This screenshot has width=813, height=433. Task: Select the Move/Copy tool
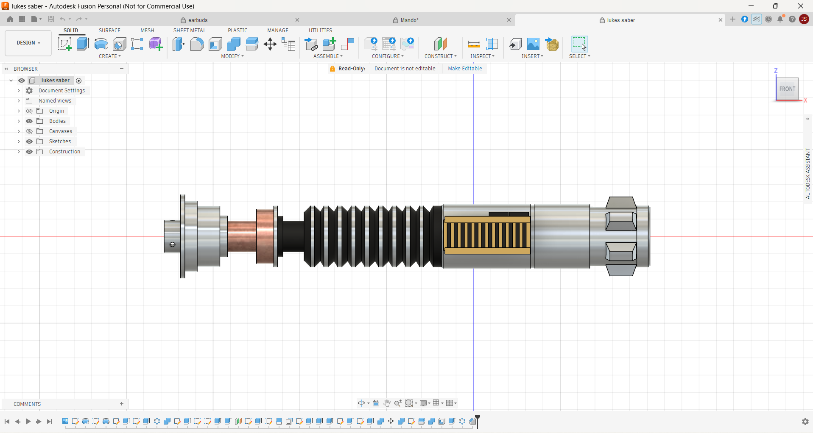[x=270, y=44]
